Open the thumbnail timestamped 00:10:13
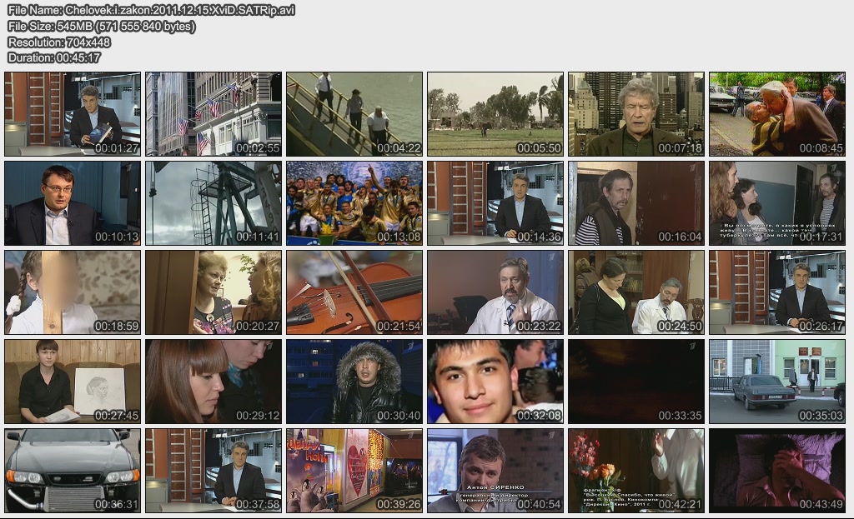 point(73,203)
